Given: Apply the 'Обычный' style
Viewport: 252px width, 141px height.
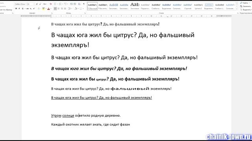Looking at the screenshot, I should pos(92,6).
